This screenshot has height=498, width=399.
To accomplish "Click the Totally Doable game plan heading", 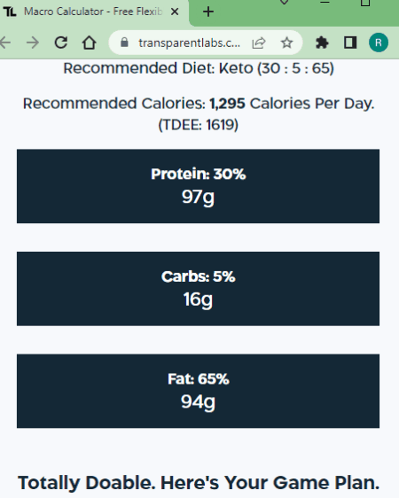I will [x=199, y=483].
